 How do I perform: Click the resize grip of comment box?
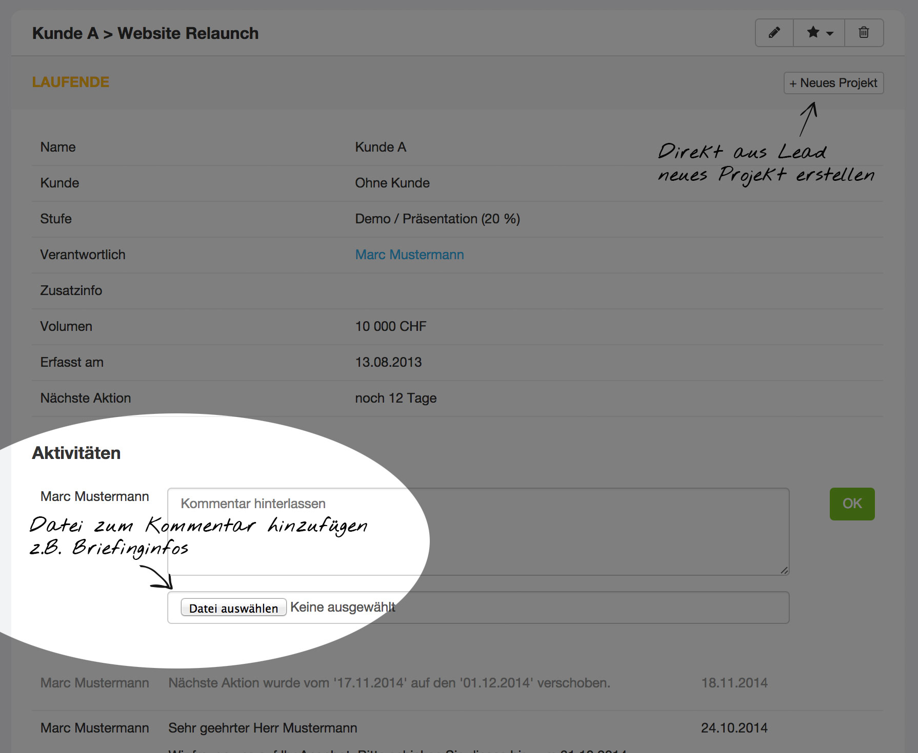pos(784,570)
